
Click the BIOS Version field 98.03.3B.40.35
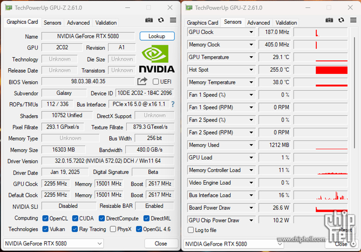point(88,81)
